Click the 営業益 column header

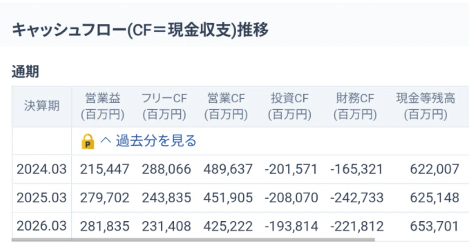coord(103,106)
